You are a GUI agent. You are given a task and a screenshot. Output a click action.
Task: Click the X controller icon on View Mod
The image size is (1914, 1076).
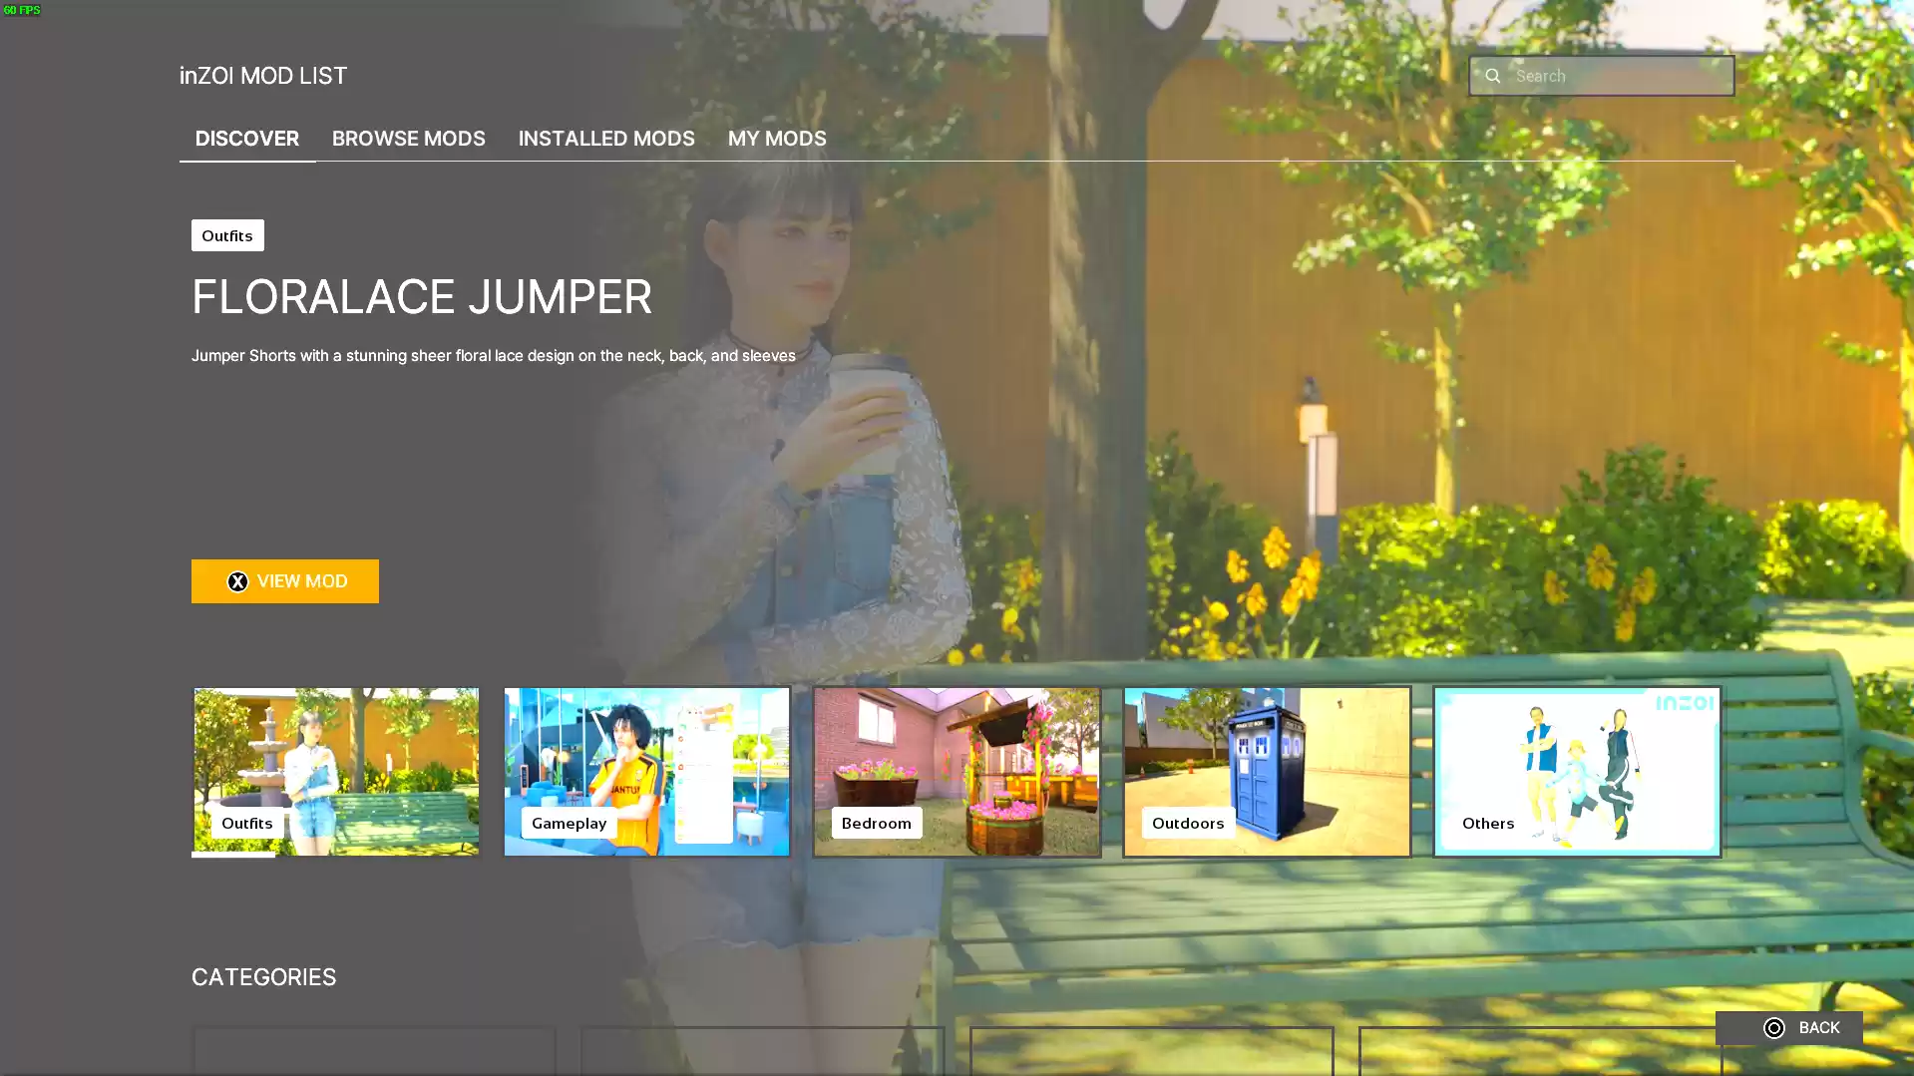click(237, 581)
